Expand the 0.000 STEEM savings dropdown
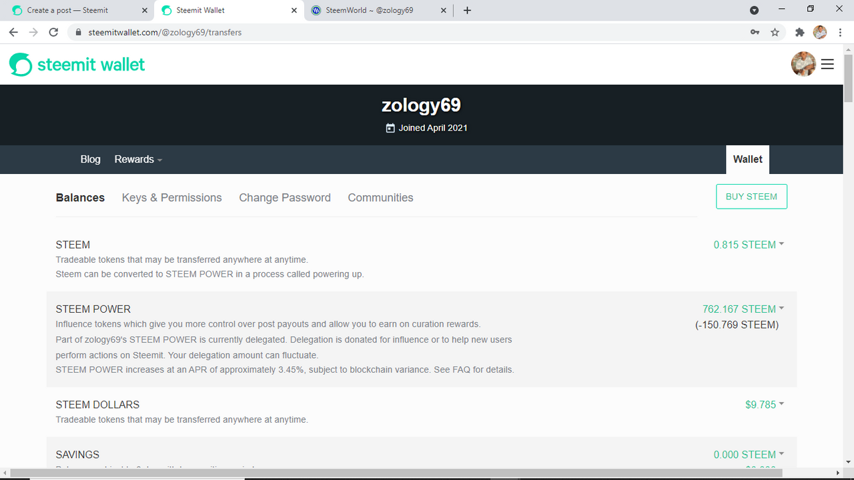Screen dimensions: 854x480 coord(749,455)
